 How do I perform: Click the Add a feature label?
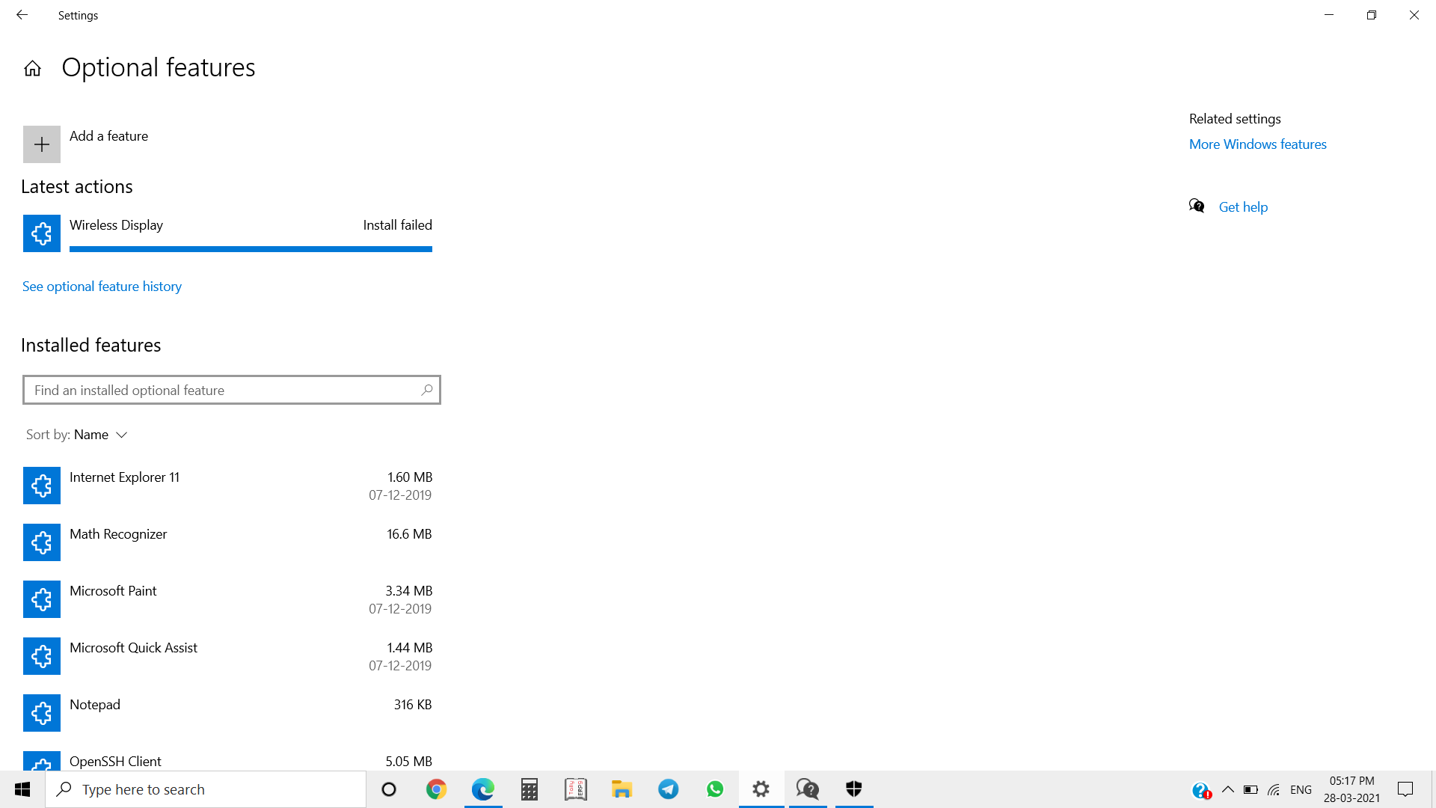pos(108,136)
